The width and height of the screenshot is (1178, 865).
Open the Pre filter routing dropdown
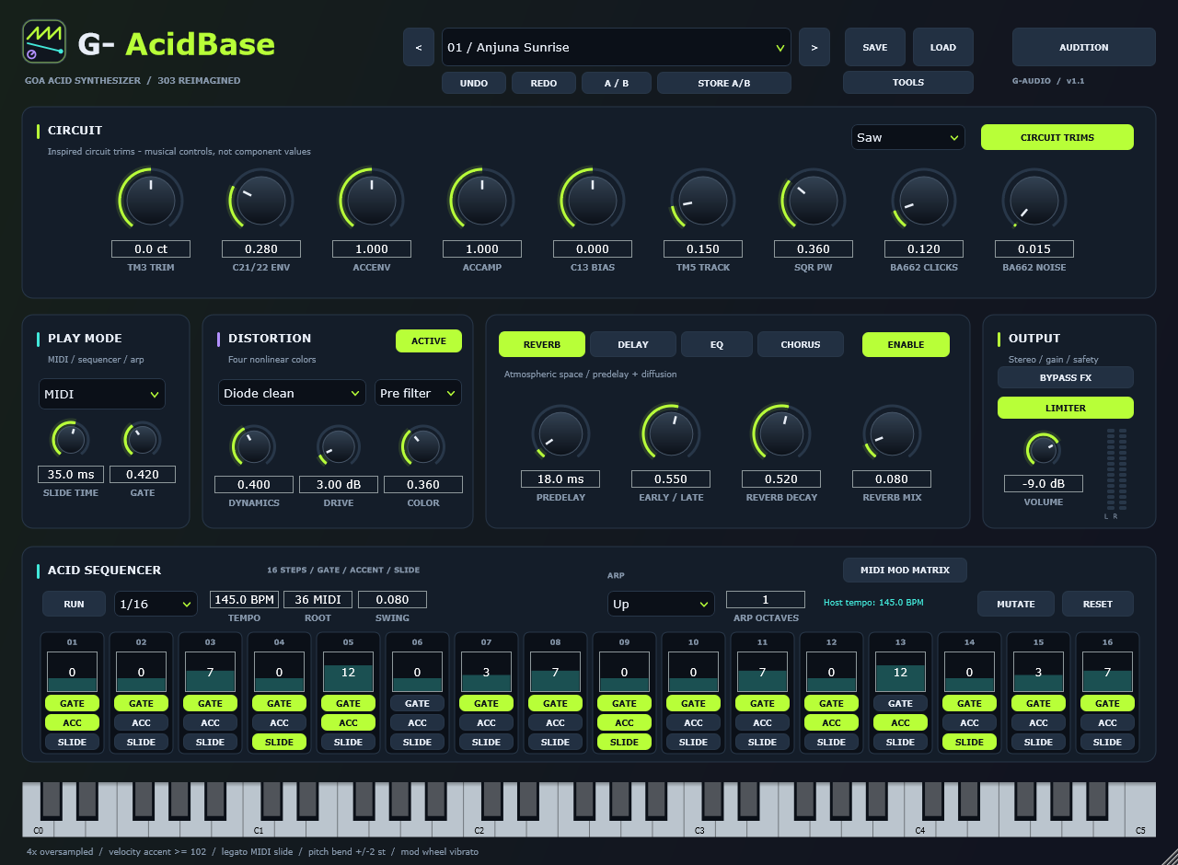coord(418,393)
